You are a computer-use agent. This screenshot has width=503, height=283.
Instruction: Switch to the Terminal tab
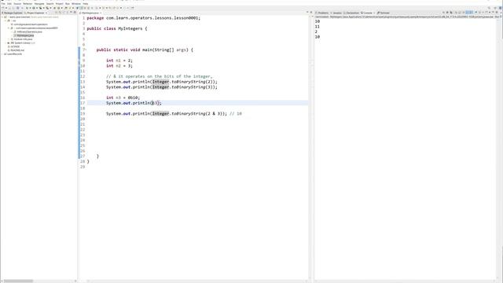[x=384, y=13]
